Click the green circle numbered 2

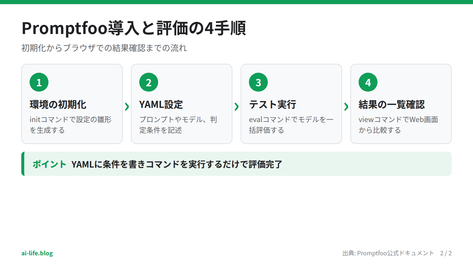click(149, 82)
